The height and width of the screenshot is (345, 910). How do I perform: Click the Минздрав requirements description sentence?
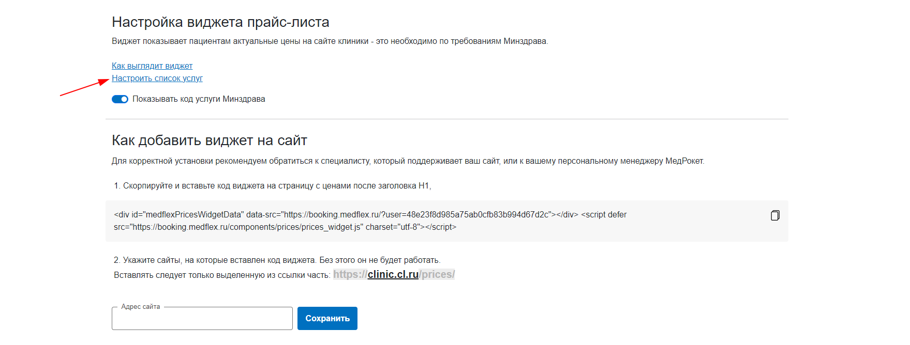point(330,41)
